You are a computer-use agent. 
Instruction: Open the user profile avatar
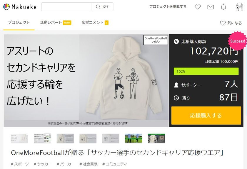239,7
